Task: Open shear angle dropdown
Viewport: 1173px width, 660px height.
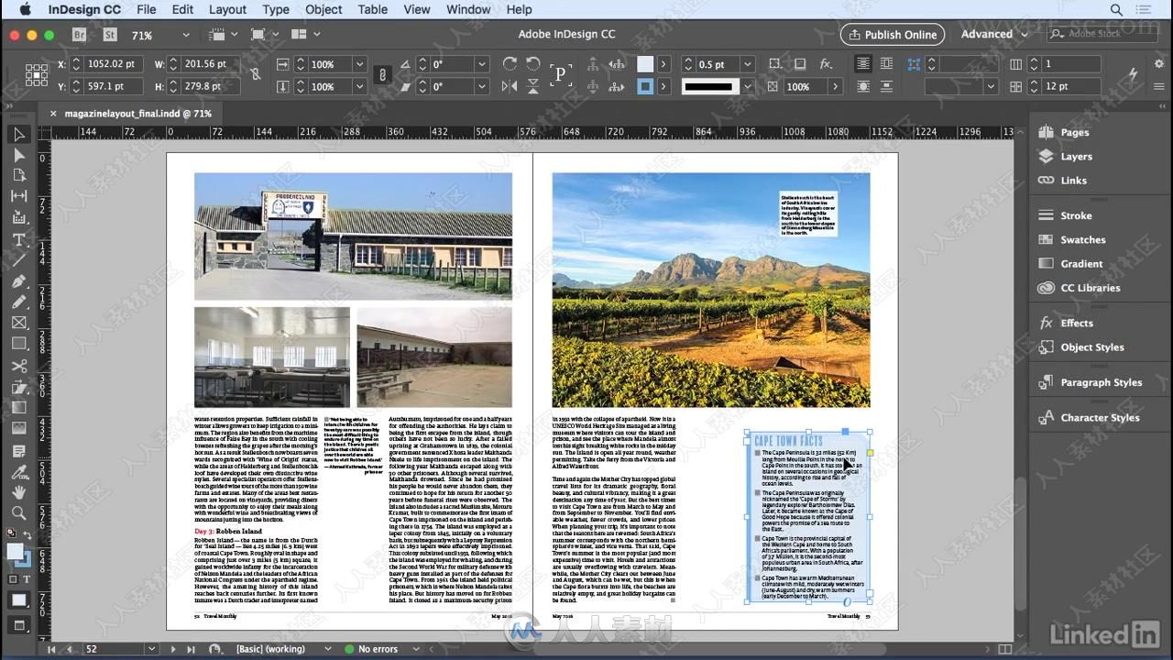Action: pyautogui.click(x=481, y=86)
